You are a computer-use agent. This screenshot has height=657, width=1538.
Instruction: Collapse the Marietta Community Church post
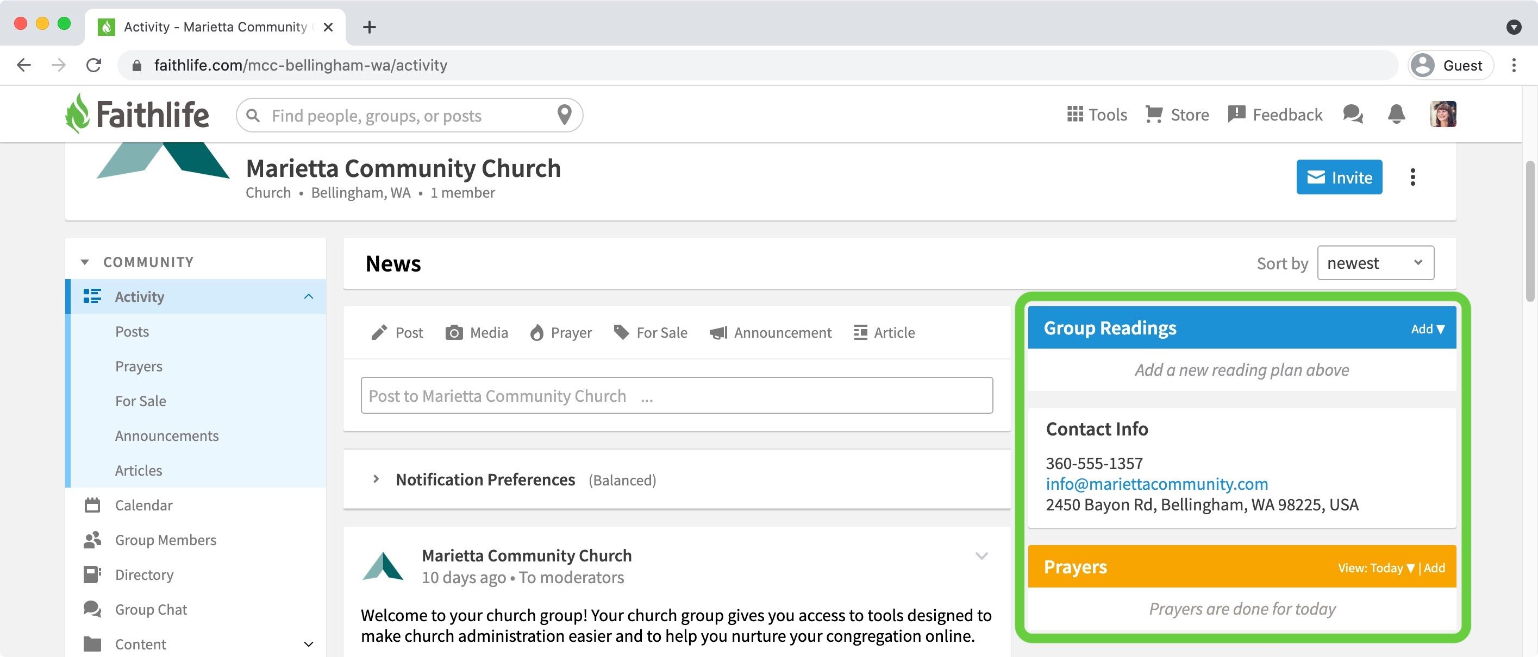[981, 554]
